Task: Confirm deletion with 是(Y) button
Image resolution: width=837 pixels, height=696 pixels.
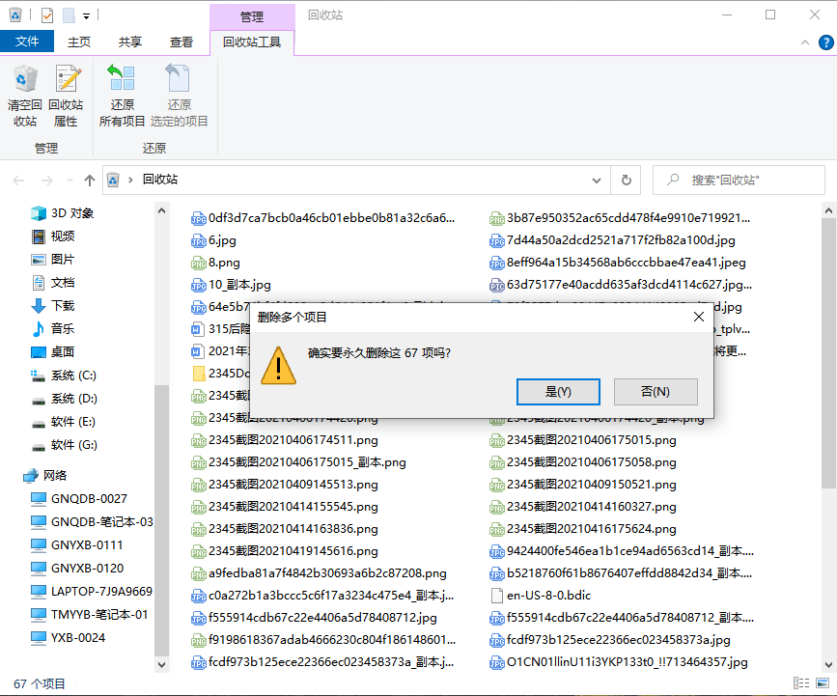Action: click(x=558, y=392)
